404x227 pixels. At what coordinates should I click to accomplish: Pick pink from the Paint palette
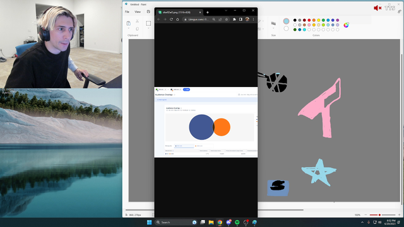(x=309, y=25)
